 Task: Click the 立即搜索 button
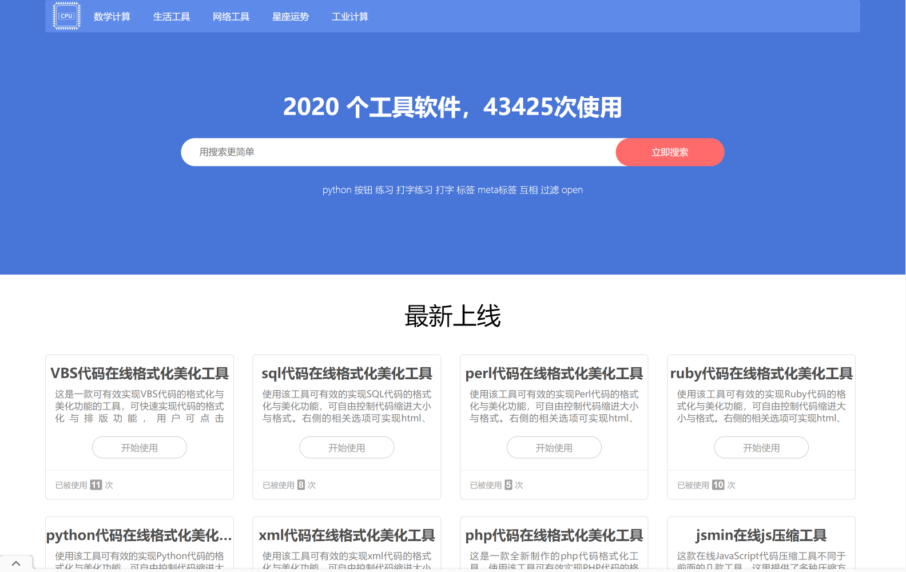pyautogui.click(x=670, y=152)
